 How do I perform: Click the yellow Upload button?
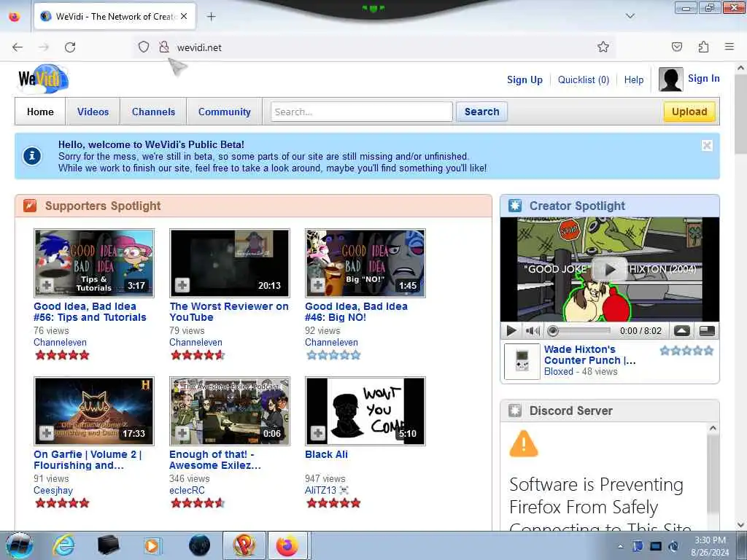point(689,112)
